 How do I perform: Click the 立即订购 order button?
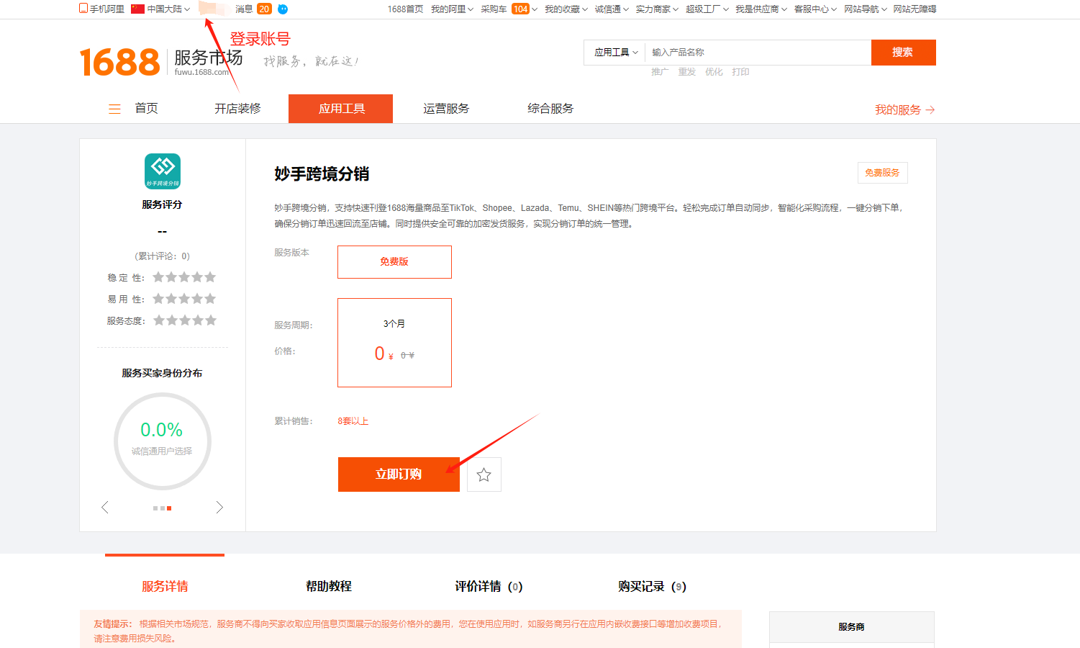[x=399, y=474]
